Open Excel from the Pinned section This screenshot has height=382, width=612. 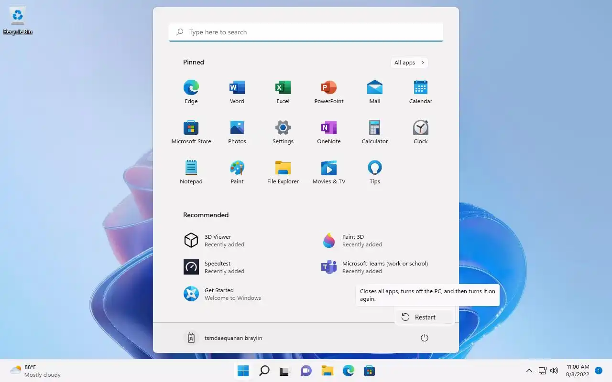click(x=283, y=92)
